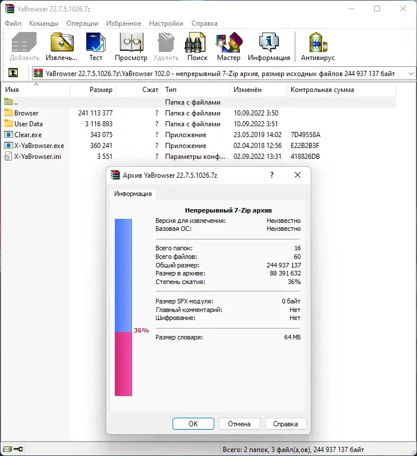
Task: Select the User Data folder name
Action: 29,123
